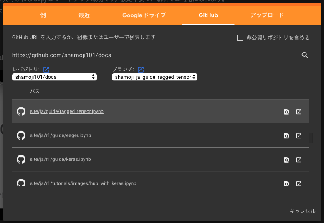Click the GitHub URL input field
Viewport: 324px width, 223px height.
coord(155,55)
